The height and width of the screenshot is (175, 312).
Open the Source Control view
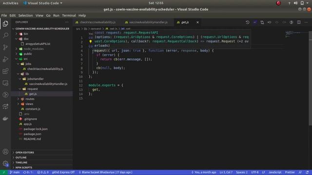pyautogui.click(x=5, y=47)
